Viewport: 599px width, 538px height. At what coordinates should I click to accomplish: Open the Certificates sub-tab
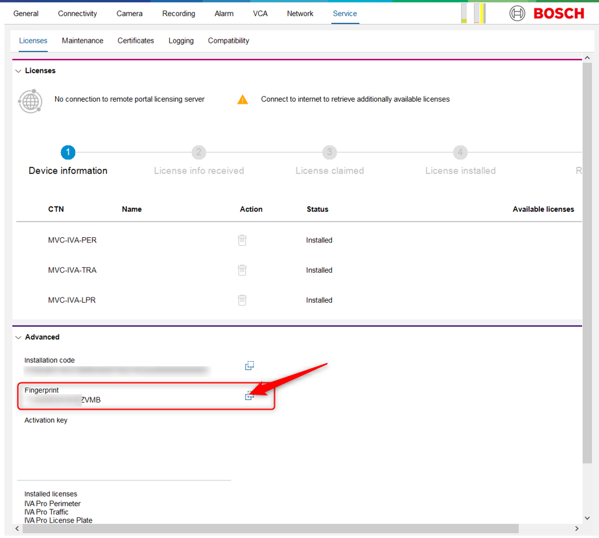(135, 41)
